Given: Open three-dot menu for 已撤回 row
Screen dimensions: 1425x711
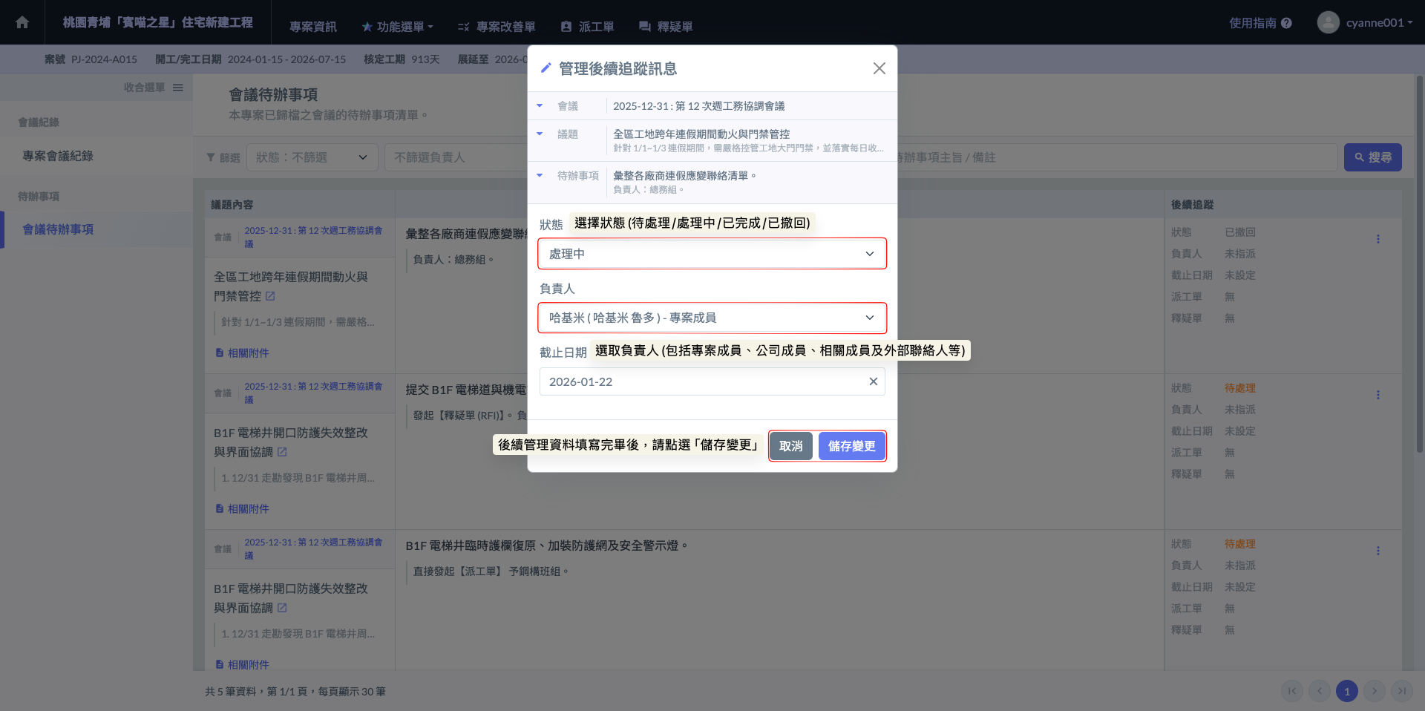Looking at the screenshot, I should [x=1377, y=239].
